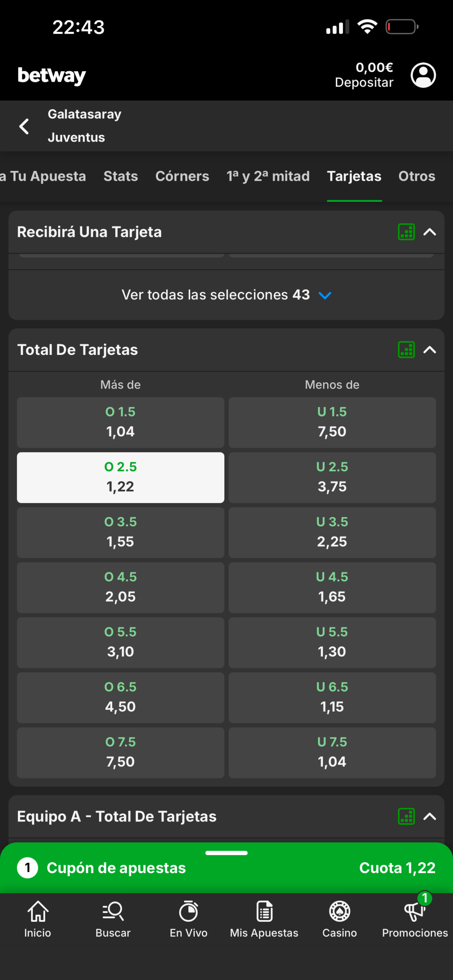Expand Ver todas las selecciones 43
The height and width of the screenshot is (980, 453).
tap(226, 295)
